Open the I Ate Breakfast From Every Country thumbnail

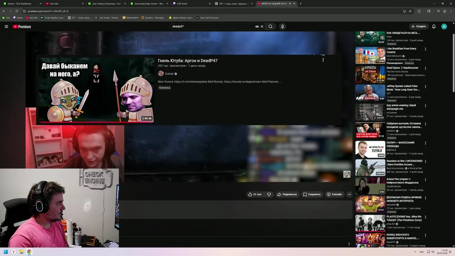click(x=370, y=55)
